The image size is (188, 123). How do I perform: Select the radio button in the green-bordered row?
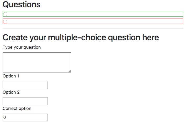tap(5, 14)
